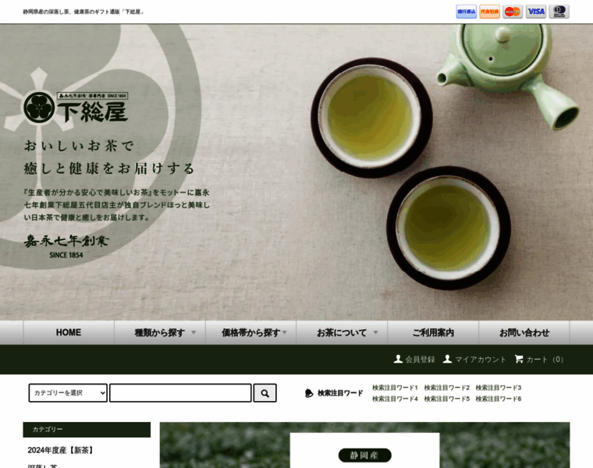Click the shopping cart icon
The image size is (593, 468).
[x=519, y=359]
